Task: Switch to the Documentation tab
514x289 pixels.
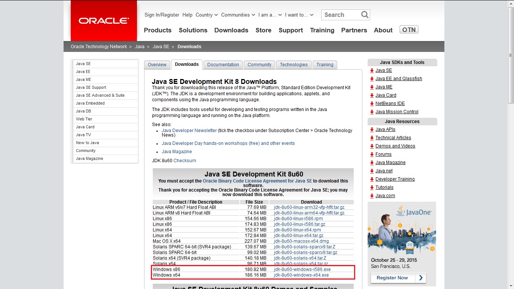Action: coord(223,65)
